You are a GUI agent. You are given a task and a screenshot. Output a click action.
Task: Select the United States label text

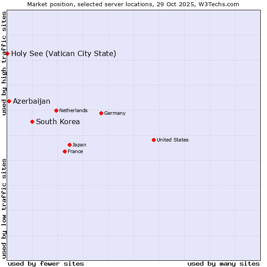coord(173,140)
